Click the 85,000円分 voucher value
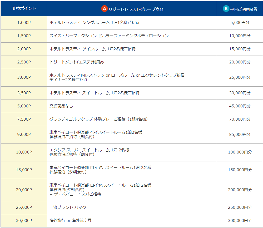This screenshot has width=263, height=228. point(240,134)
